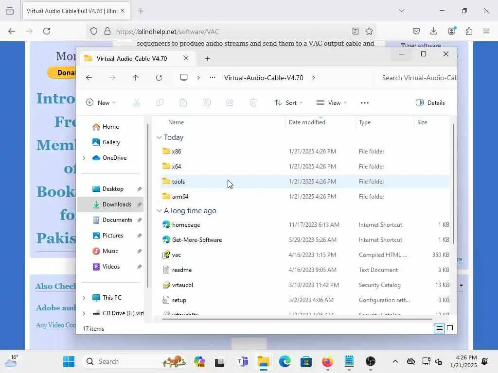Click the This PC monitor icon in address bar
The image size is (498, 373).
coord(183,78)
